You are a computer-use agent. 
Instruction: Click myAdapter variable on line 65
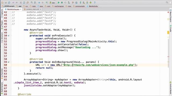[62, 80]
